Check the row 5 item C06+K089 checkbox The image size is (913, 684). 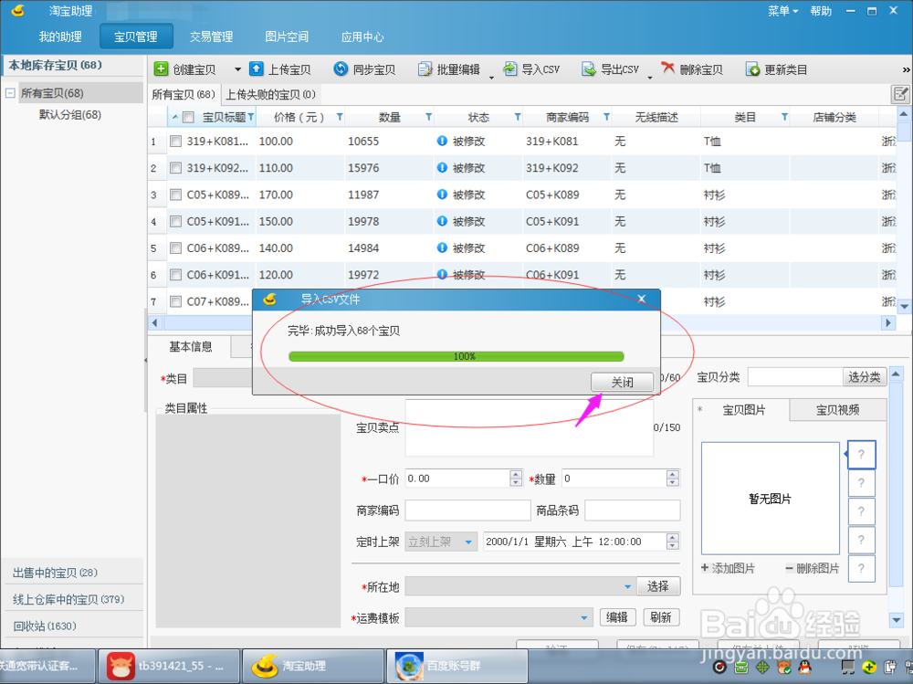pos(175,248)
